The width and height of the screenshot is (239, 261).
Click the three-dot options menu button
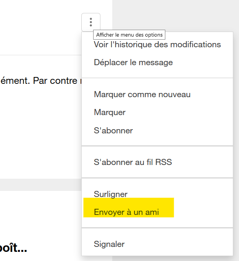point(91,22)
